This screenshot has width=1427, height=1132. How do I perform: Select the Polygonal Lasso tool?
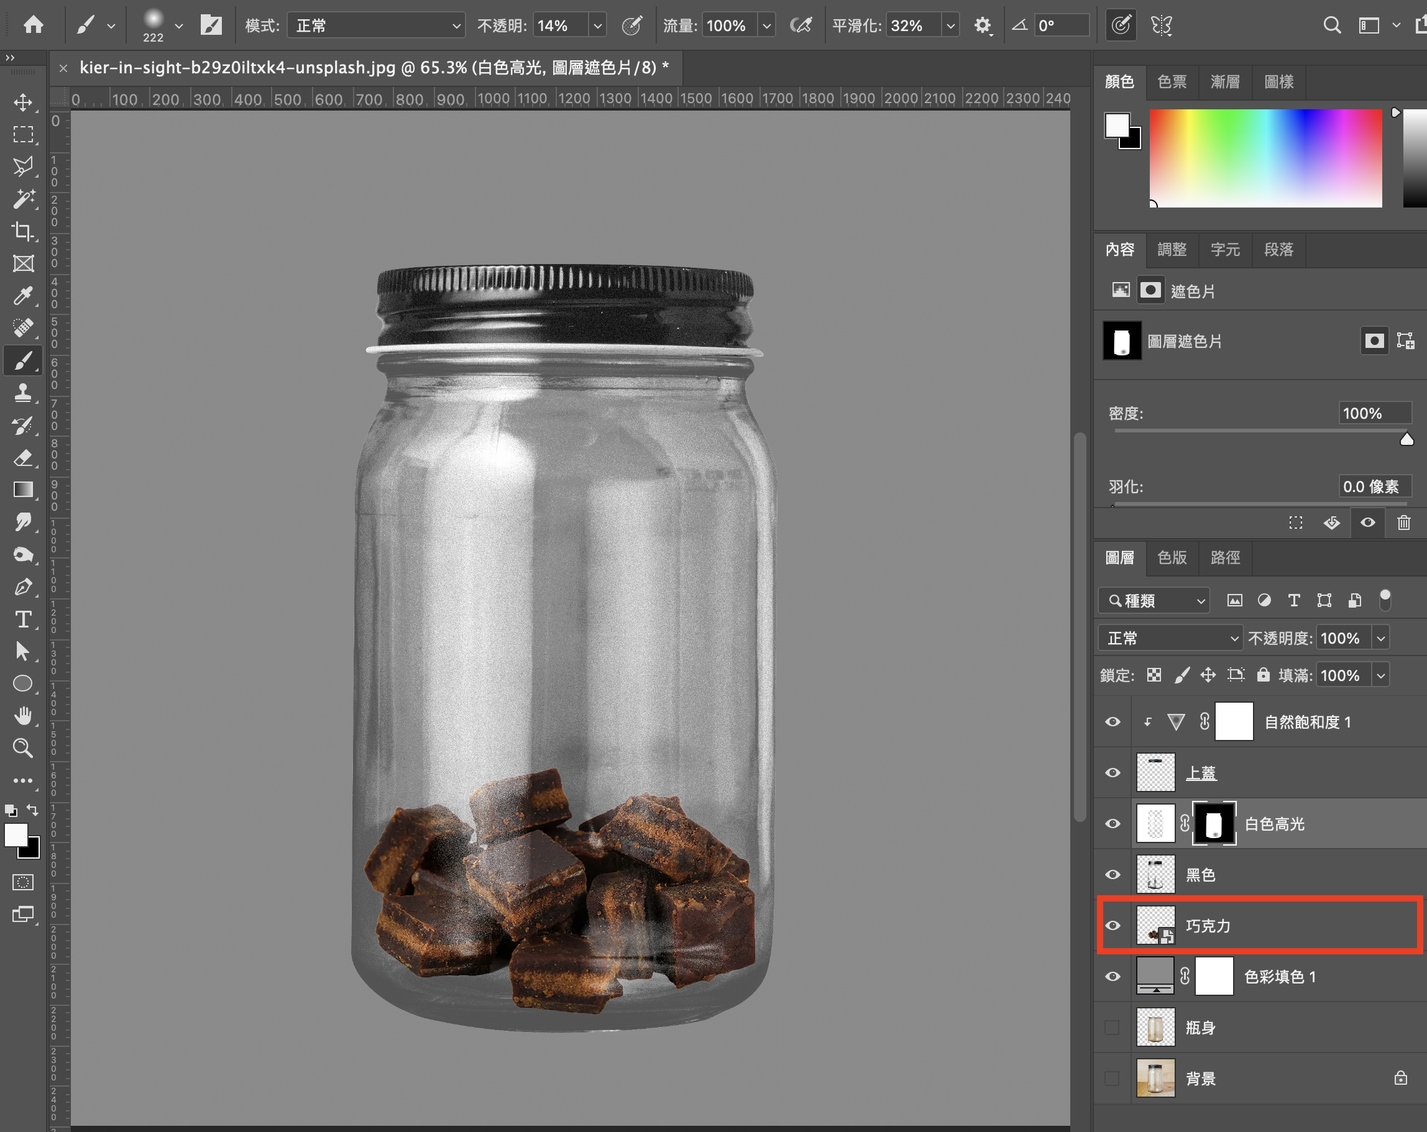(23, 167)
